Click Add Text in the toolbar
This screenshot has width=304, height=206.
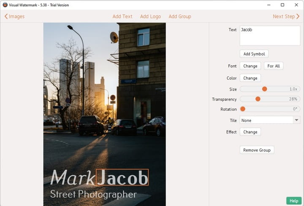tap(122, 16)
